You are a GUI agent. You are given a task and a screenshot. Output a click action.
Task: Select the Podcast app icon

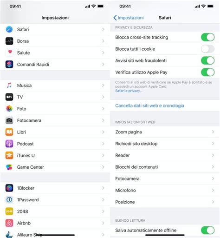(9, 144)
